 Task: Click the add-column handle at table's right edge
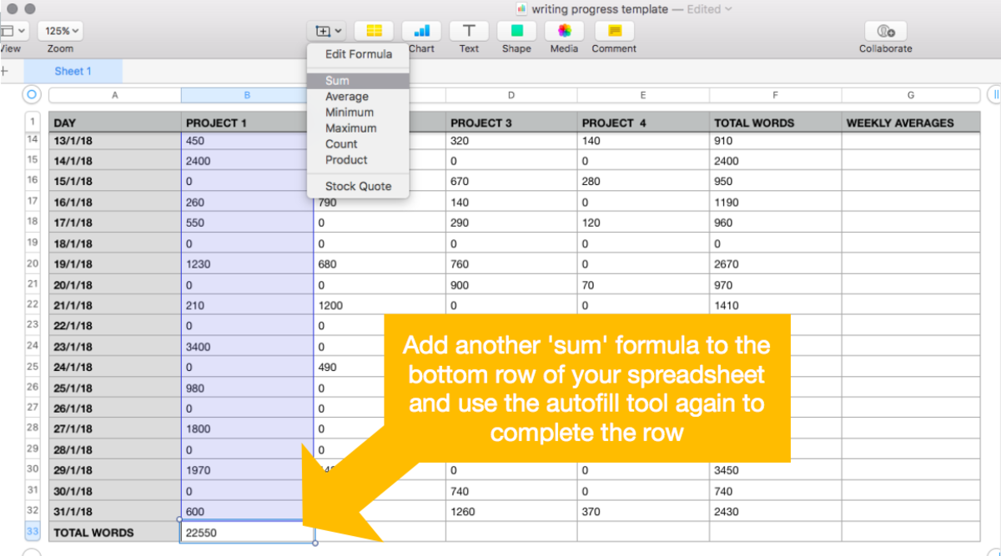994,94
